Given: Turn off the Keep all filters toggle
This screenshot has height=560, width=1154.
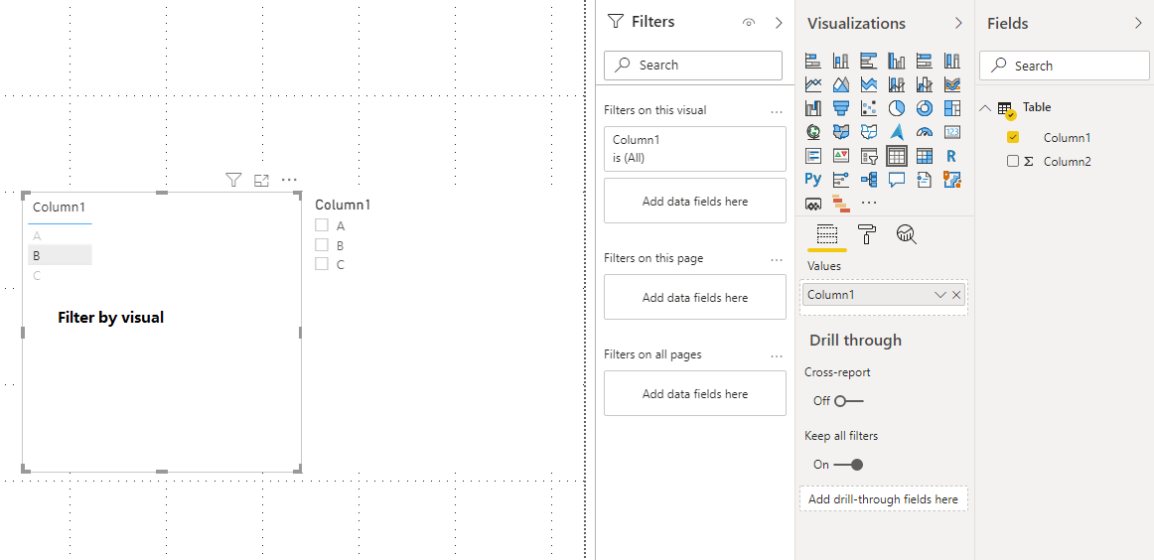Looking at the screenshot, I should click(x=848, y=465).
